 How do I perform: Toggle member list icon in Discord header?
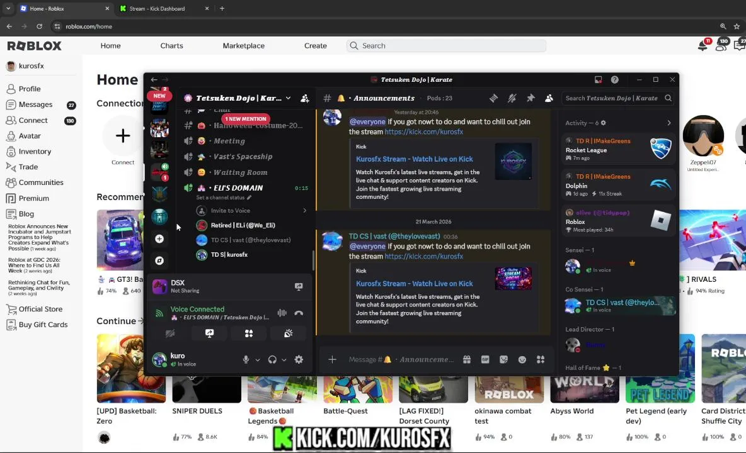point(549,98)
